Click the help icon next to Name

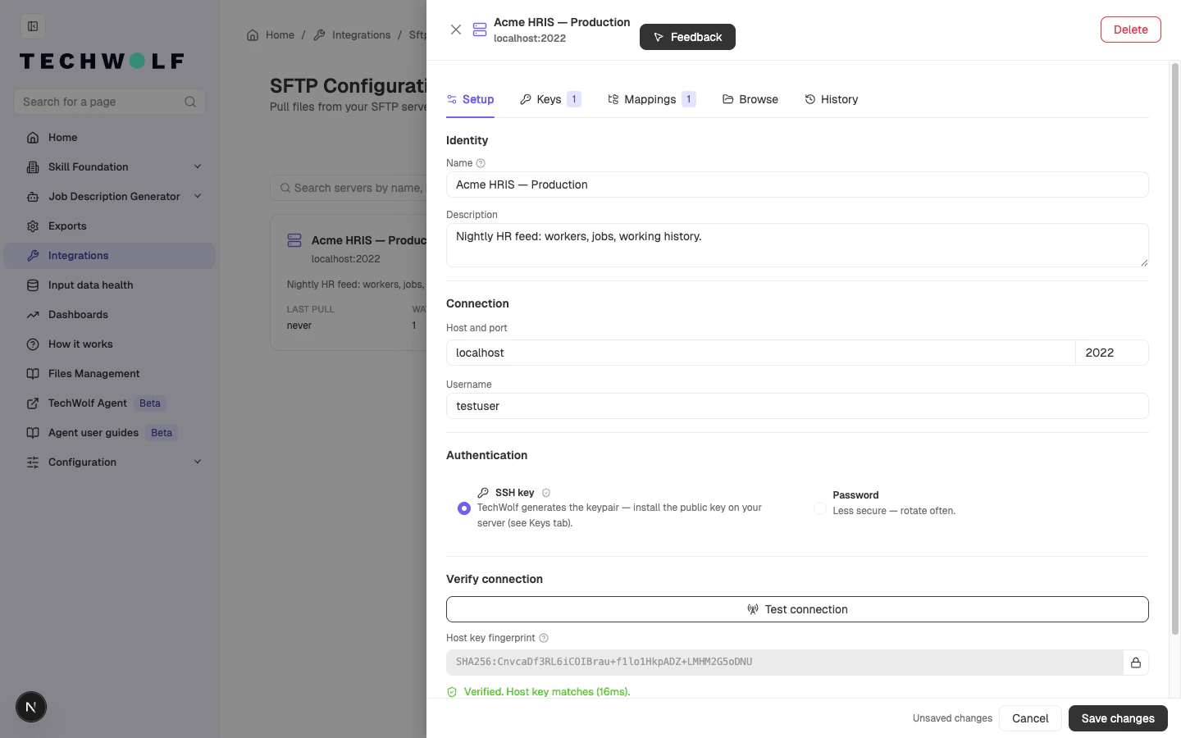coord(481,163)
